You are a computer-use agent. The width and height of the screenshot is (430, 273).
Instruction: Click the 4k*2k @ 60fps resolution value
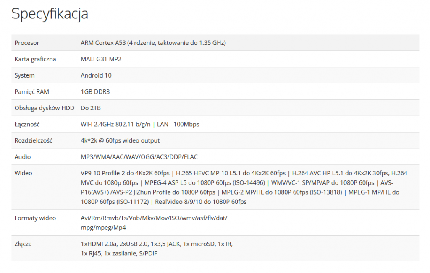120,141
